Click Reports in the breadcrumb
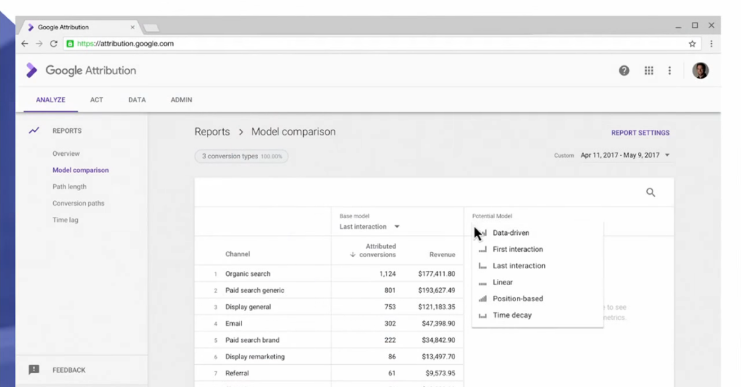 [212, 132]
